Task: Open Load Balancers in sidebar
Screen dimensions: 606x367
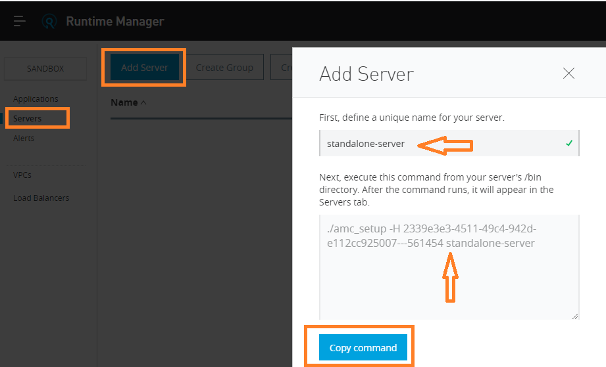Action: tap(41, 198)
